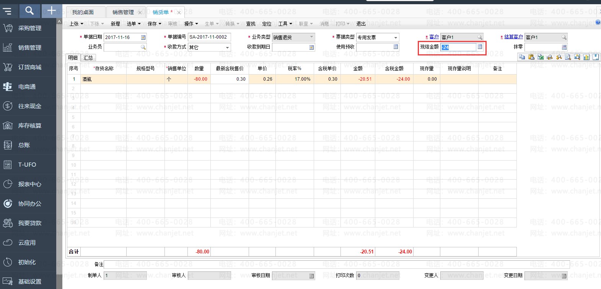Click the copy rows icon above the grid
This screenshot has width=601, height=289.
[x=522, y=57]
